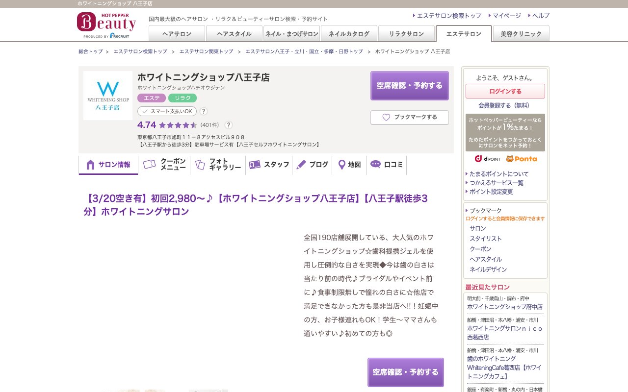628x392 pixels.
Task: View the スタッフ staff page icon
Action: tap(255, 165)
